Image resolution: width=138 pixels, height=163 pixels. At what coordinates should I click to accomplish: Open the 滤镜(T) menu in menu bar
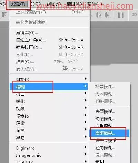pyautogui.click(x=18, y=4)
